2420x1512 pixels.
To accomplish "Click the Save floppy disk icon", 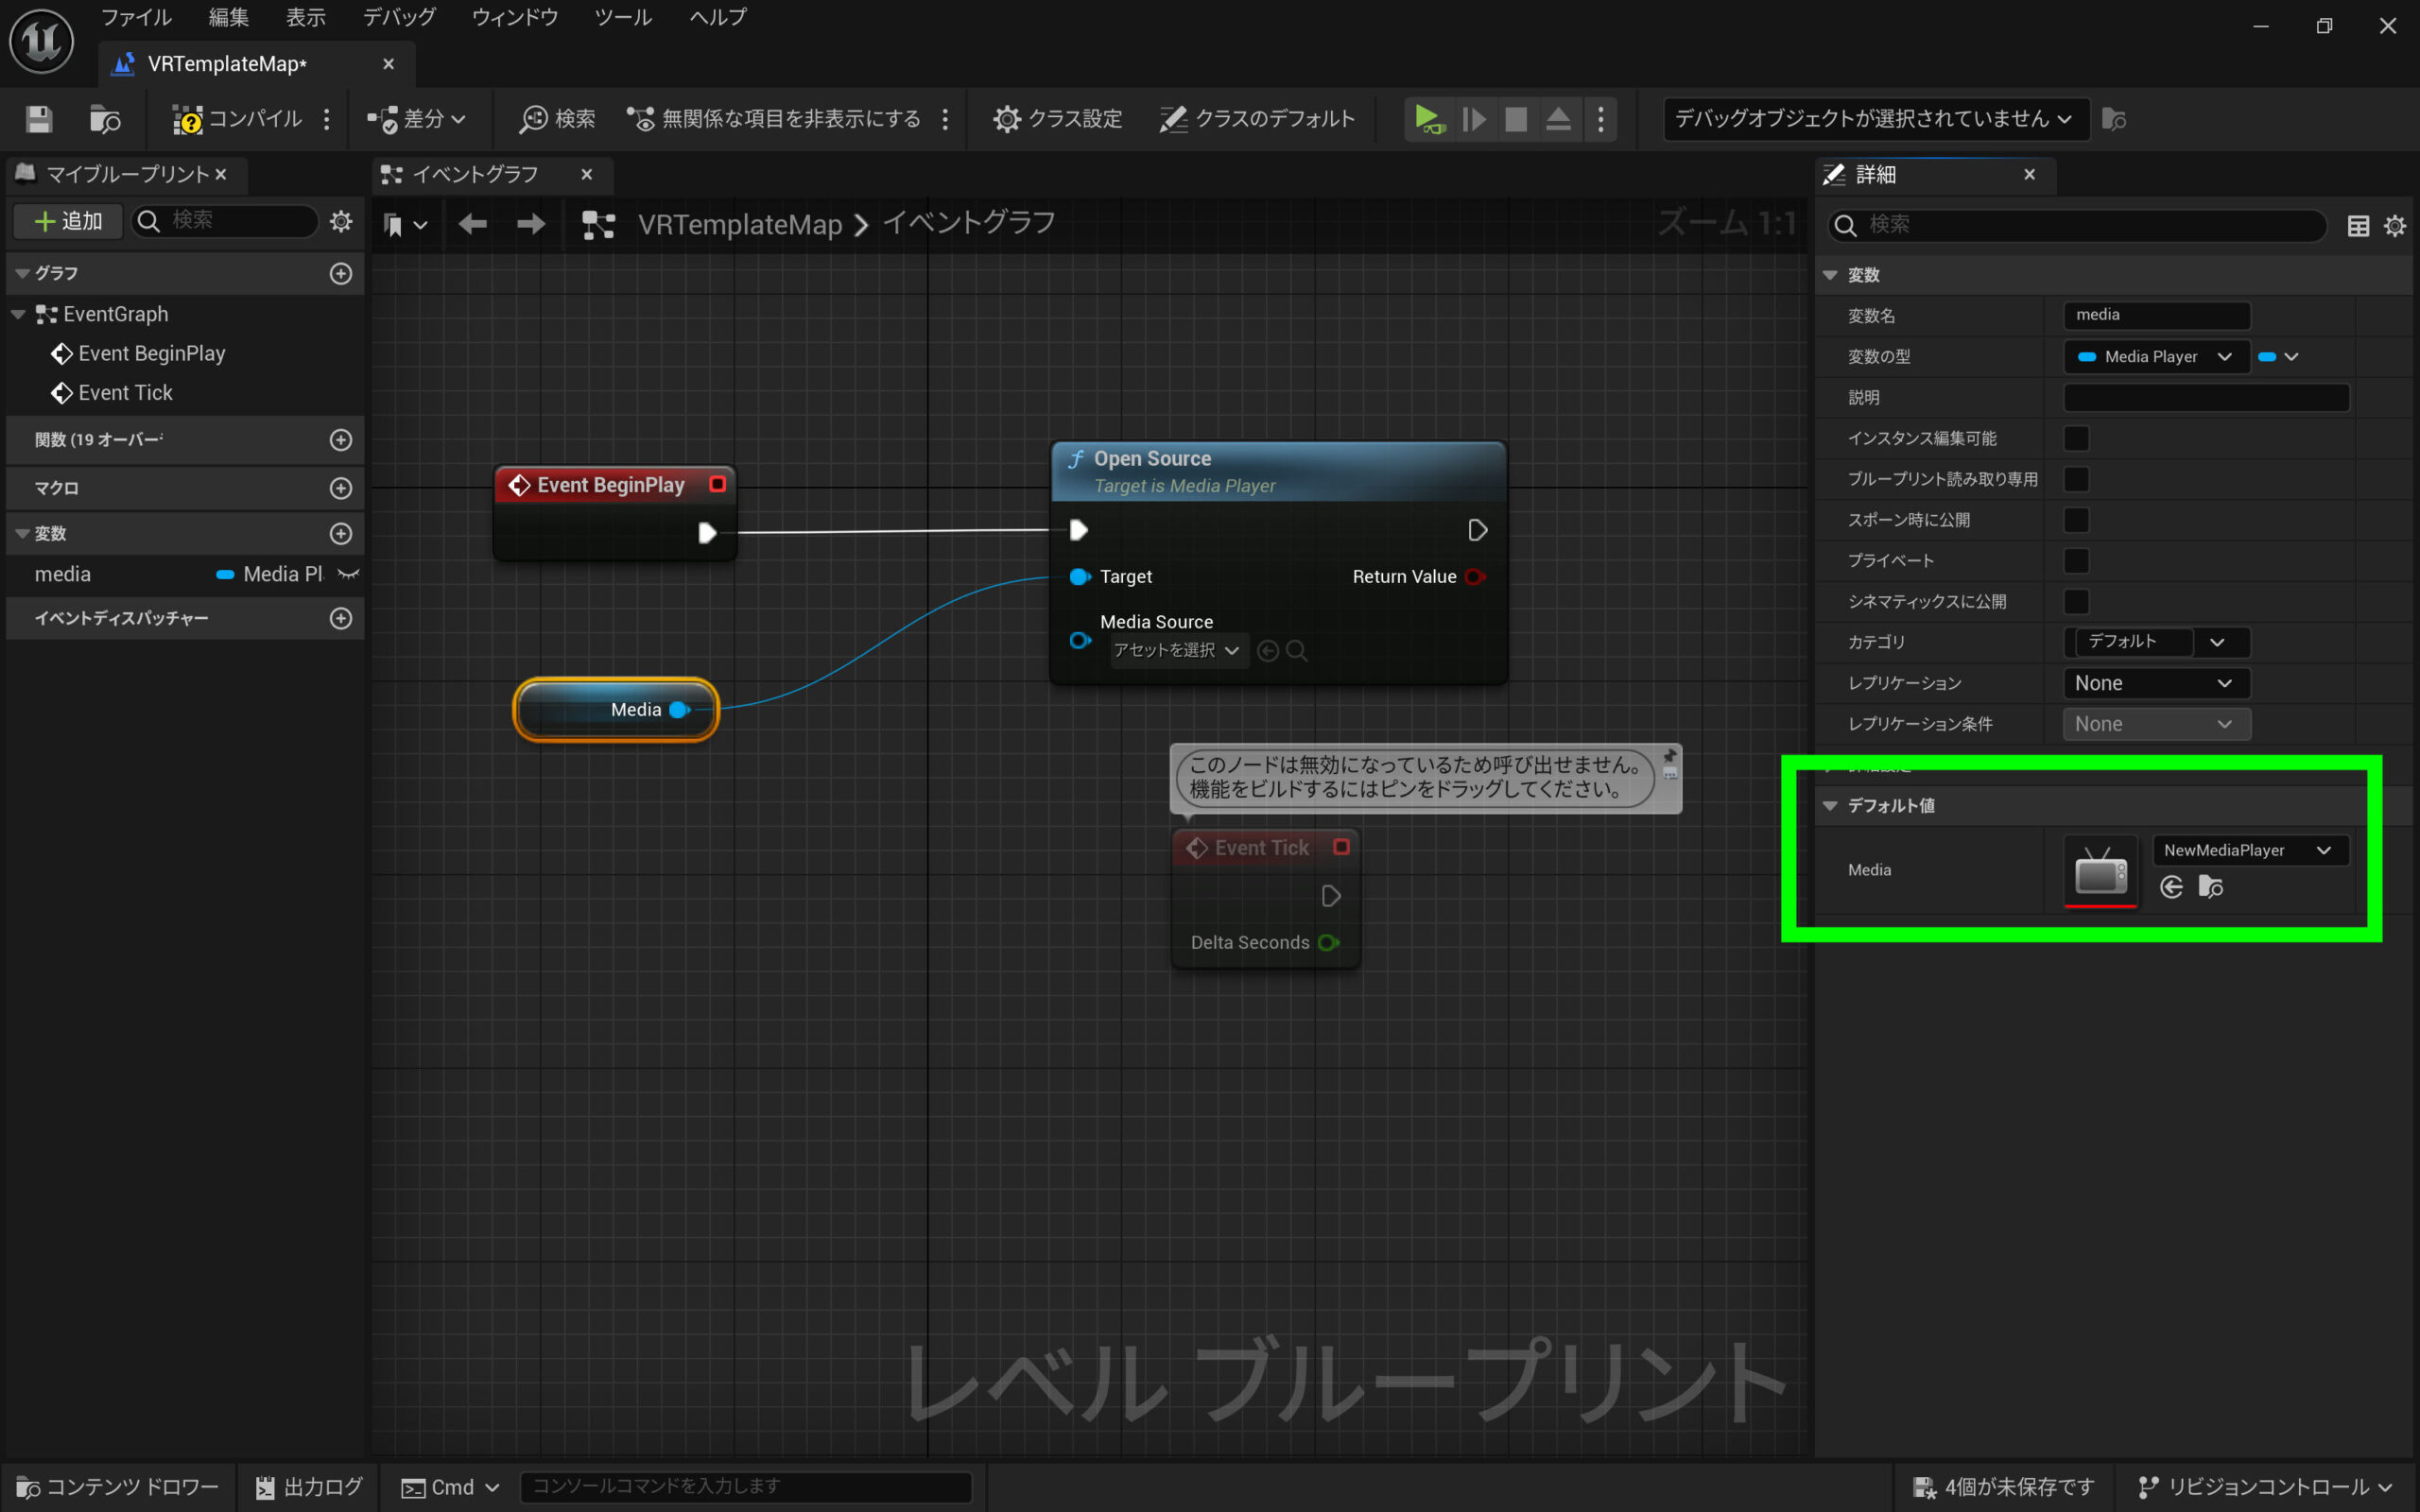I will pyautogui.click(x=39, y=119).
